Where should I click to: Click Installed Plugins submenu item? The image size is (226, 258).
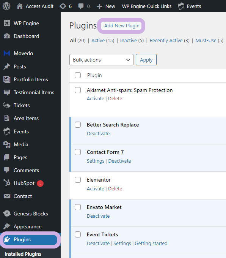[23, 254]
